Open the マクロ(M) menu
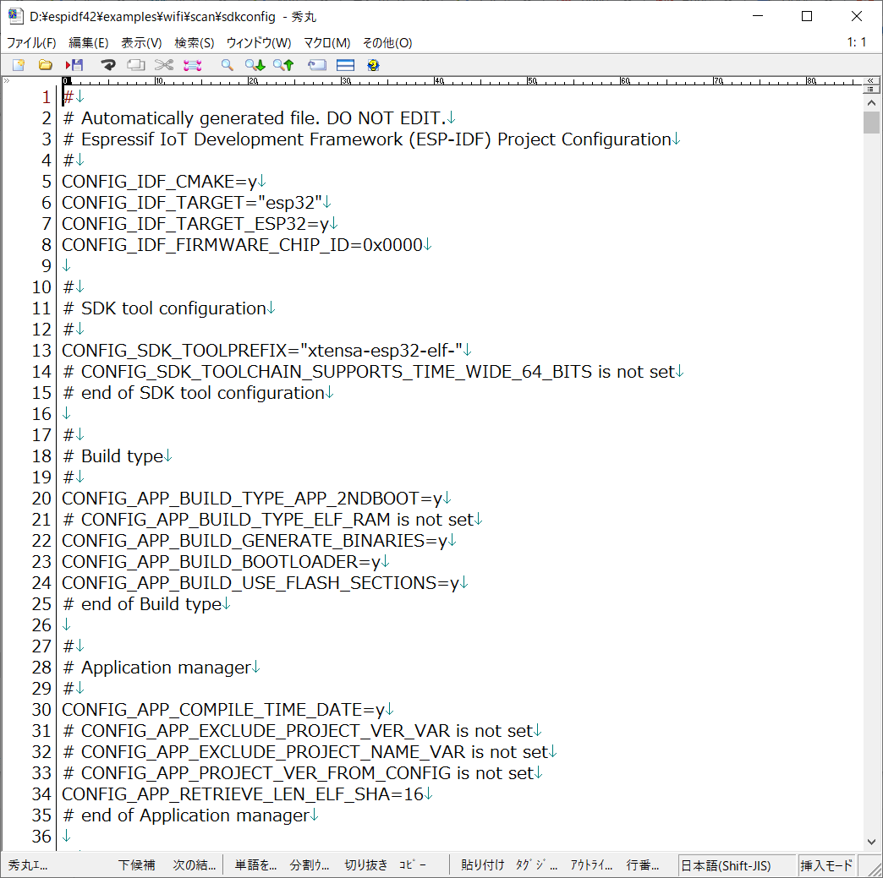883x878 pixels. click(327, 43)
